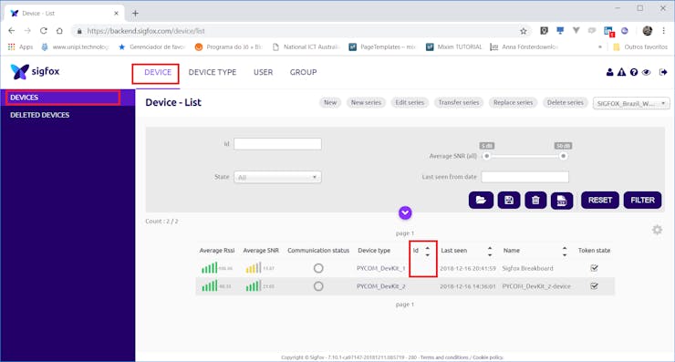Click the Replace series button

(514, 102)
